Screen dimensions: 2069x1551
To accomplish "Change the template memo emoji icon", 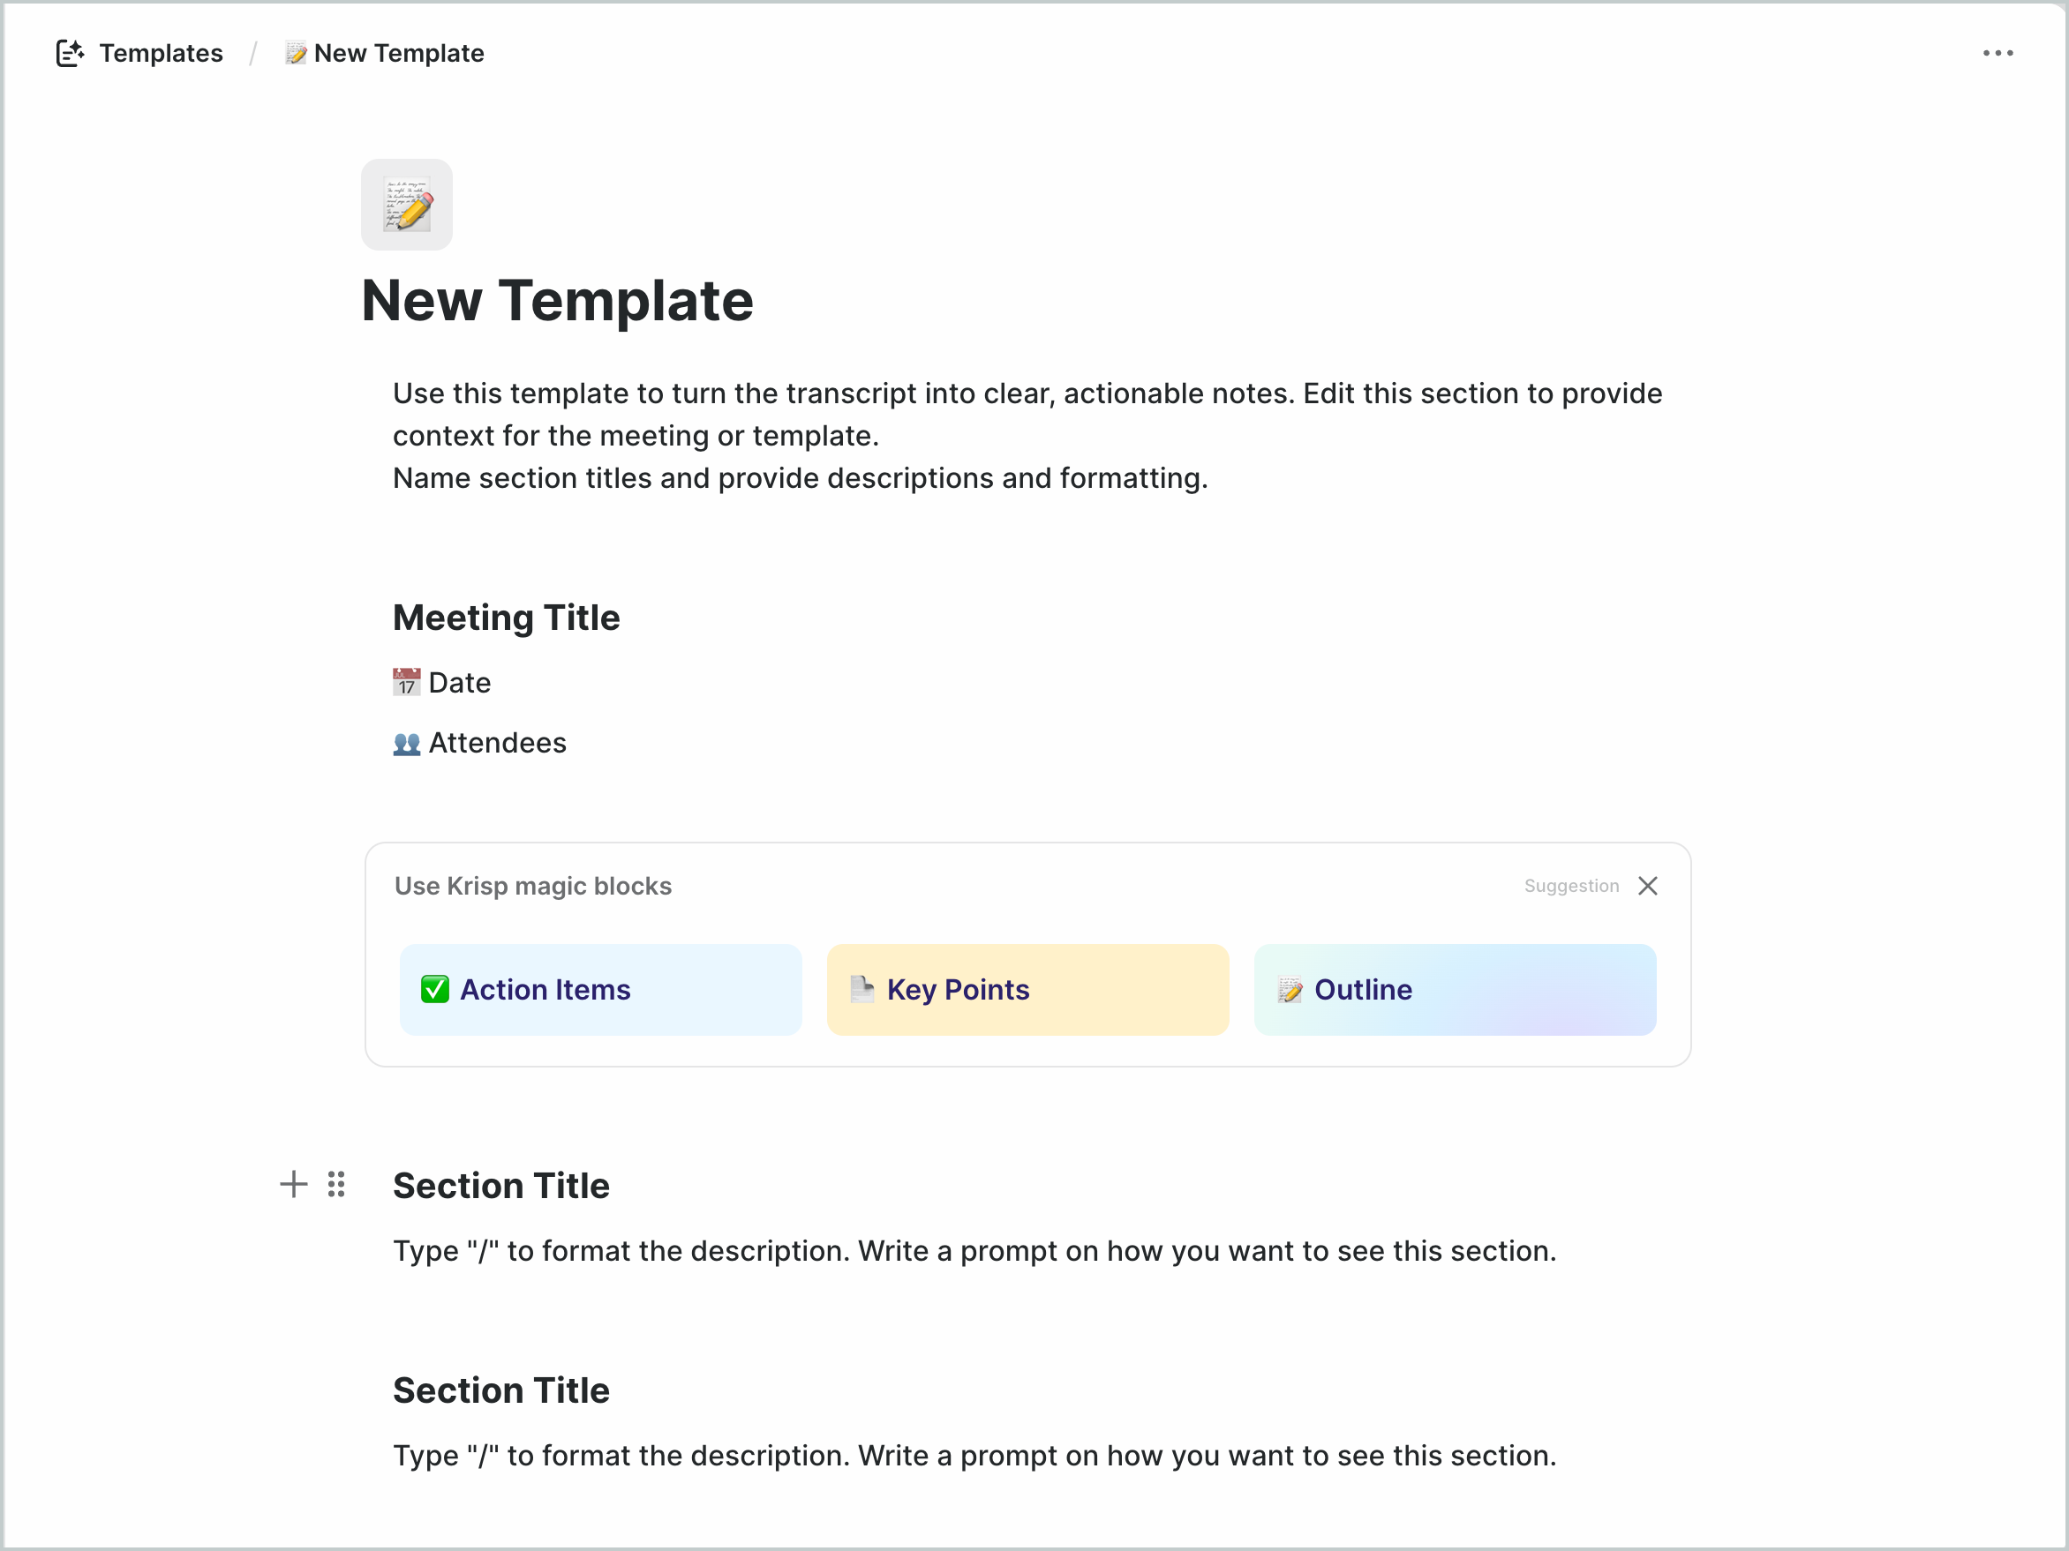I will point(407,205).
